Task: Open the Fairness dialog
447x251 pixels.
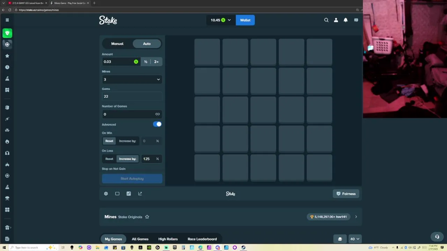Action: tap(346, 194)
